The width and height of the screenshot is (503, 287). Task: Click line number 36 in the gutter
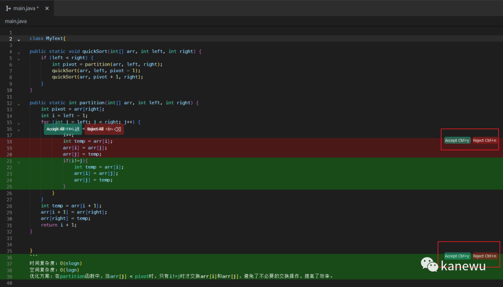(9, 257)
